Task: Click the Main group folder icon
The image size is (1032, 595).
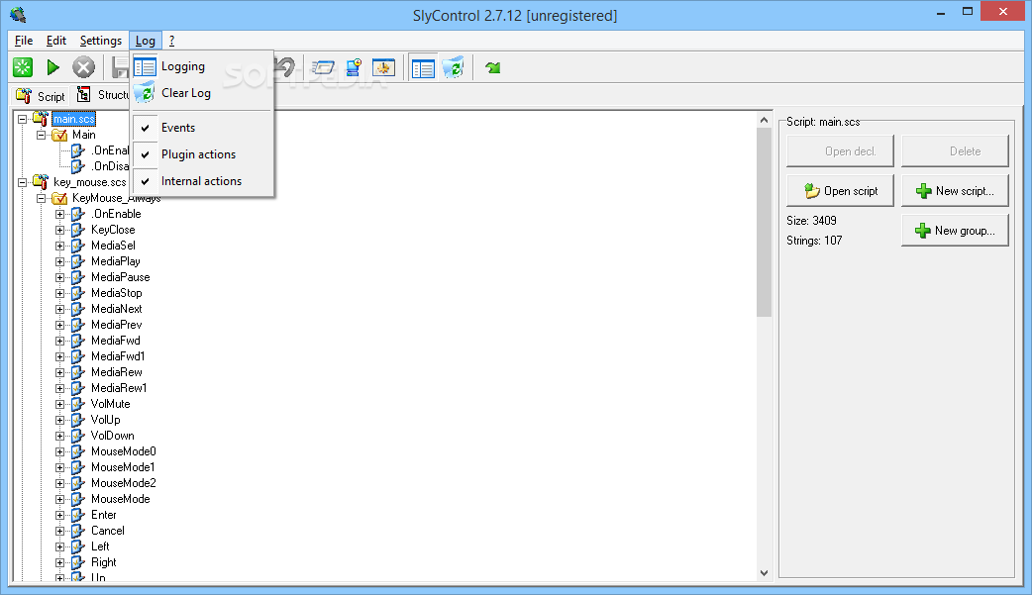Action: tap(59, 135)
